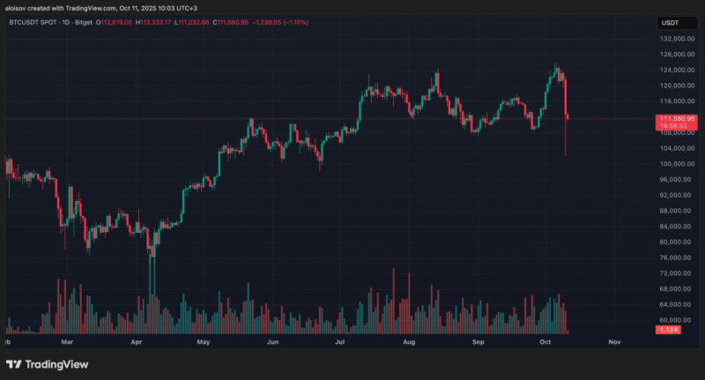The height and width of the screenshot is (380, 705).
Task: Click the Apr label on time axis
Action: coord(137,342)
